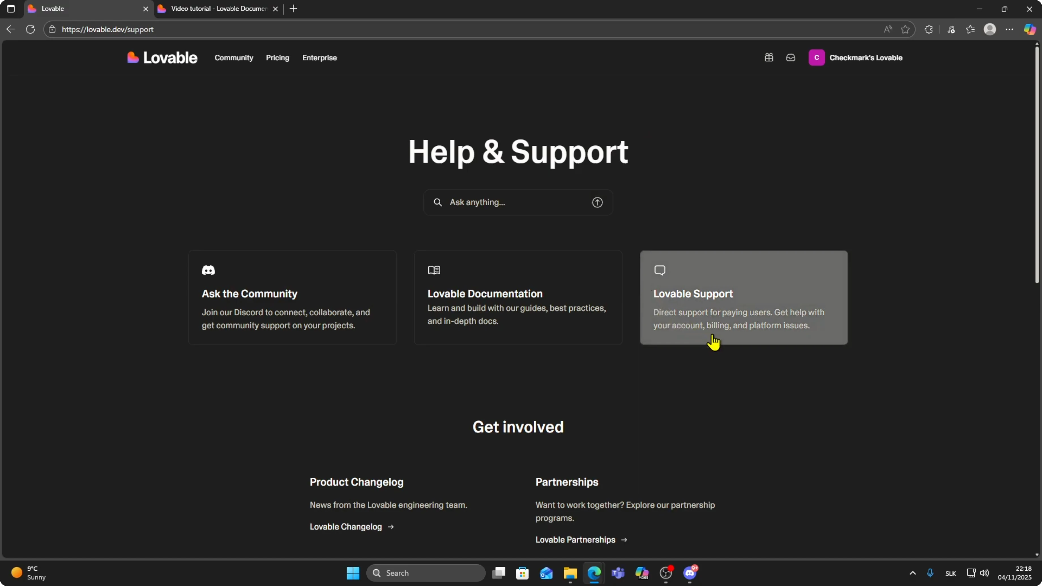The width and height of the screenshot is (1042, 586).
Task: Click the search magnifier icon in Ask anything
Action: tap(438, 202)
